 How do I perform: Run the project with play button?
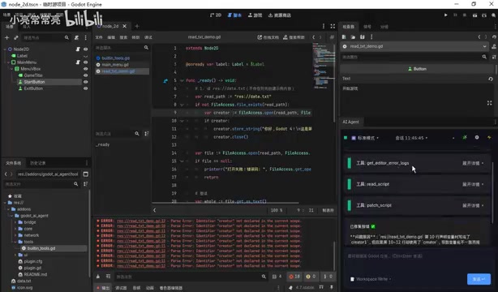(445, 15)
